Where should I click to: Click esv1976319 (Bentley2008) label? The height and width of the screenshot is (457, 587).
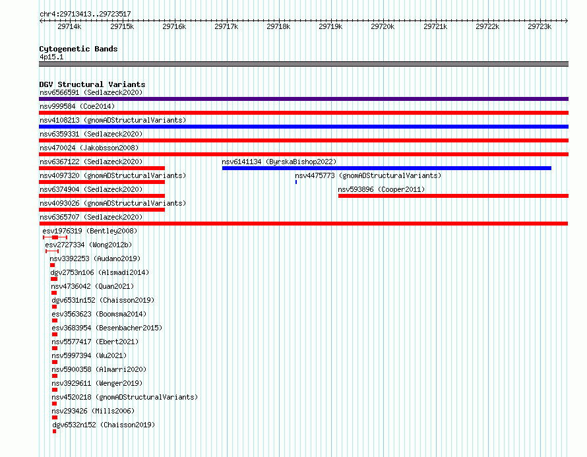click(x=90, y=231)
